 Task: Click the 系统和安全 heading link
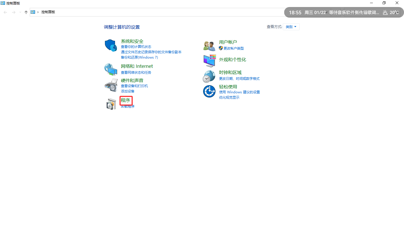[132, 41]
